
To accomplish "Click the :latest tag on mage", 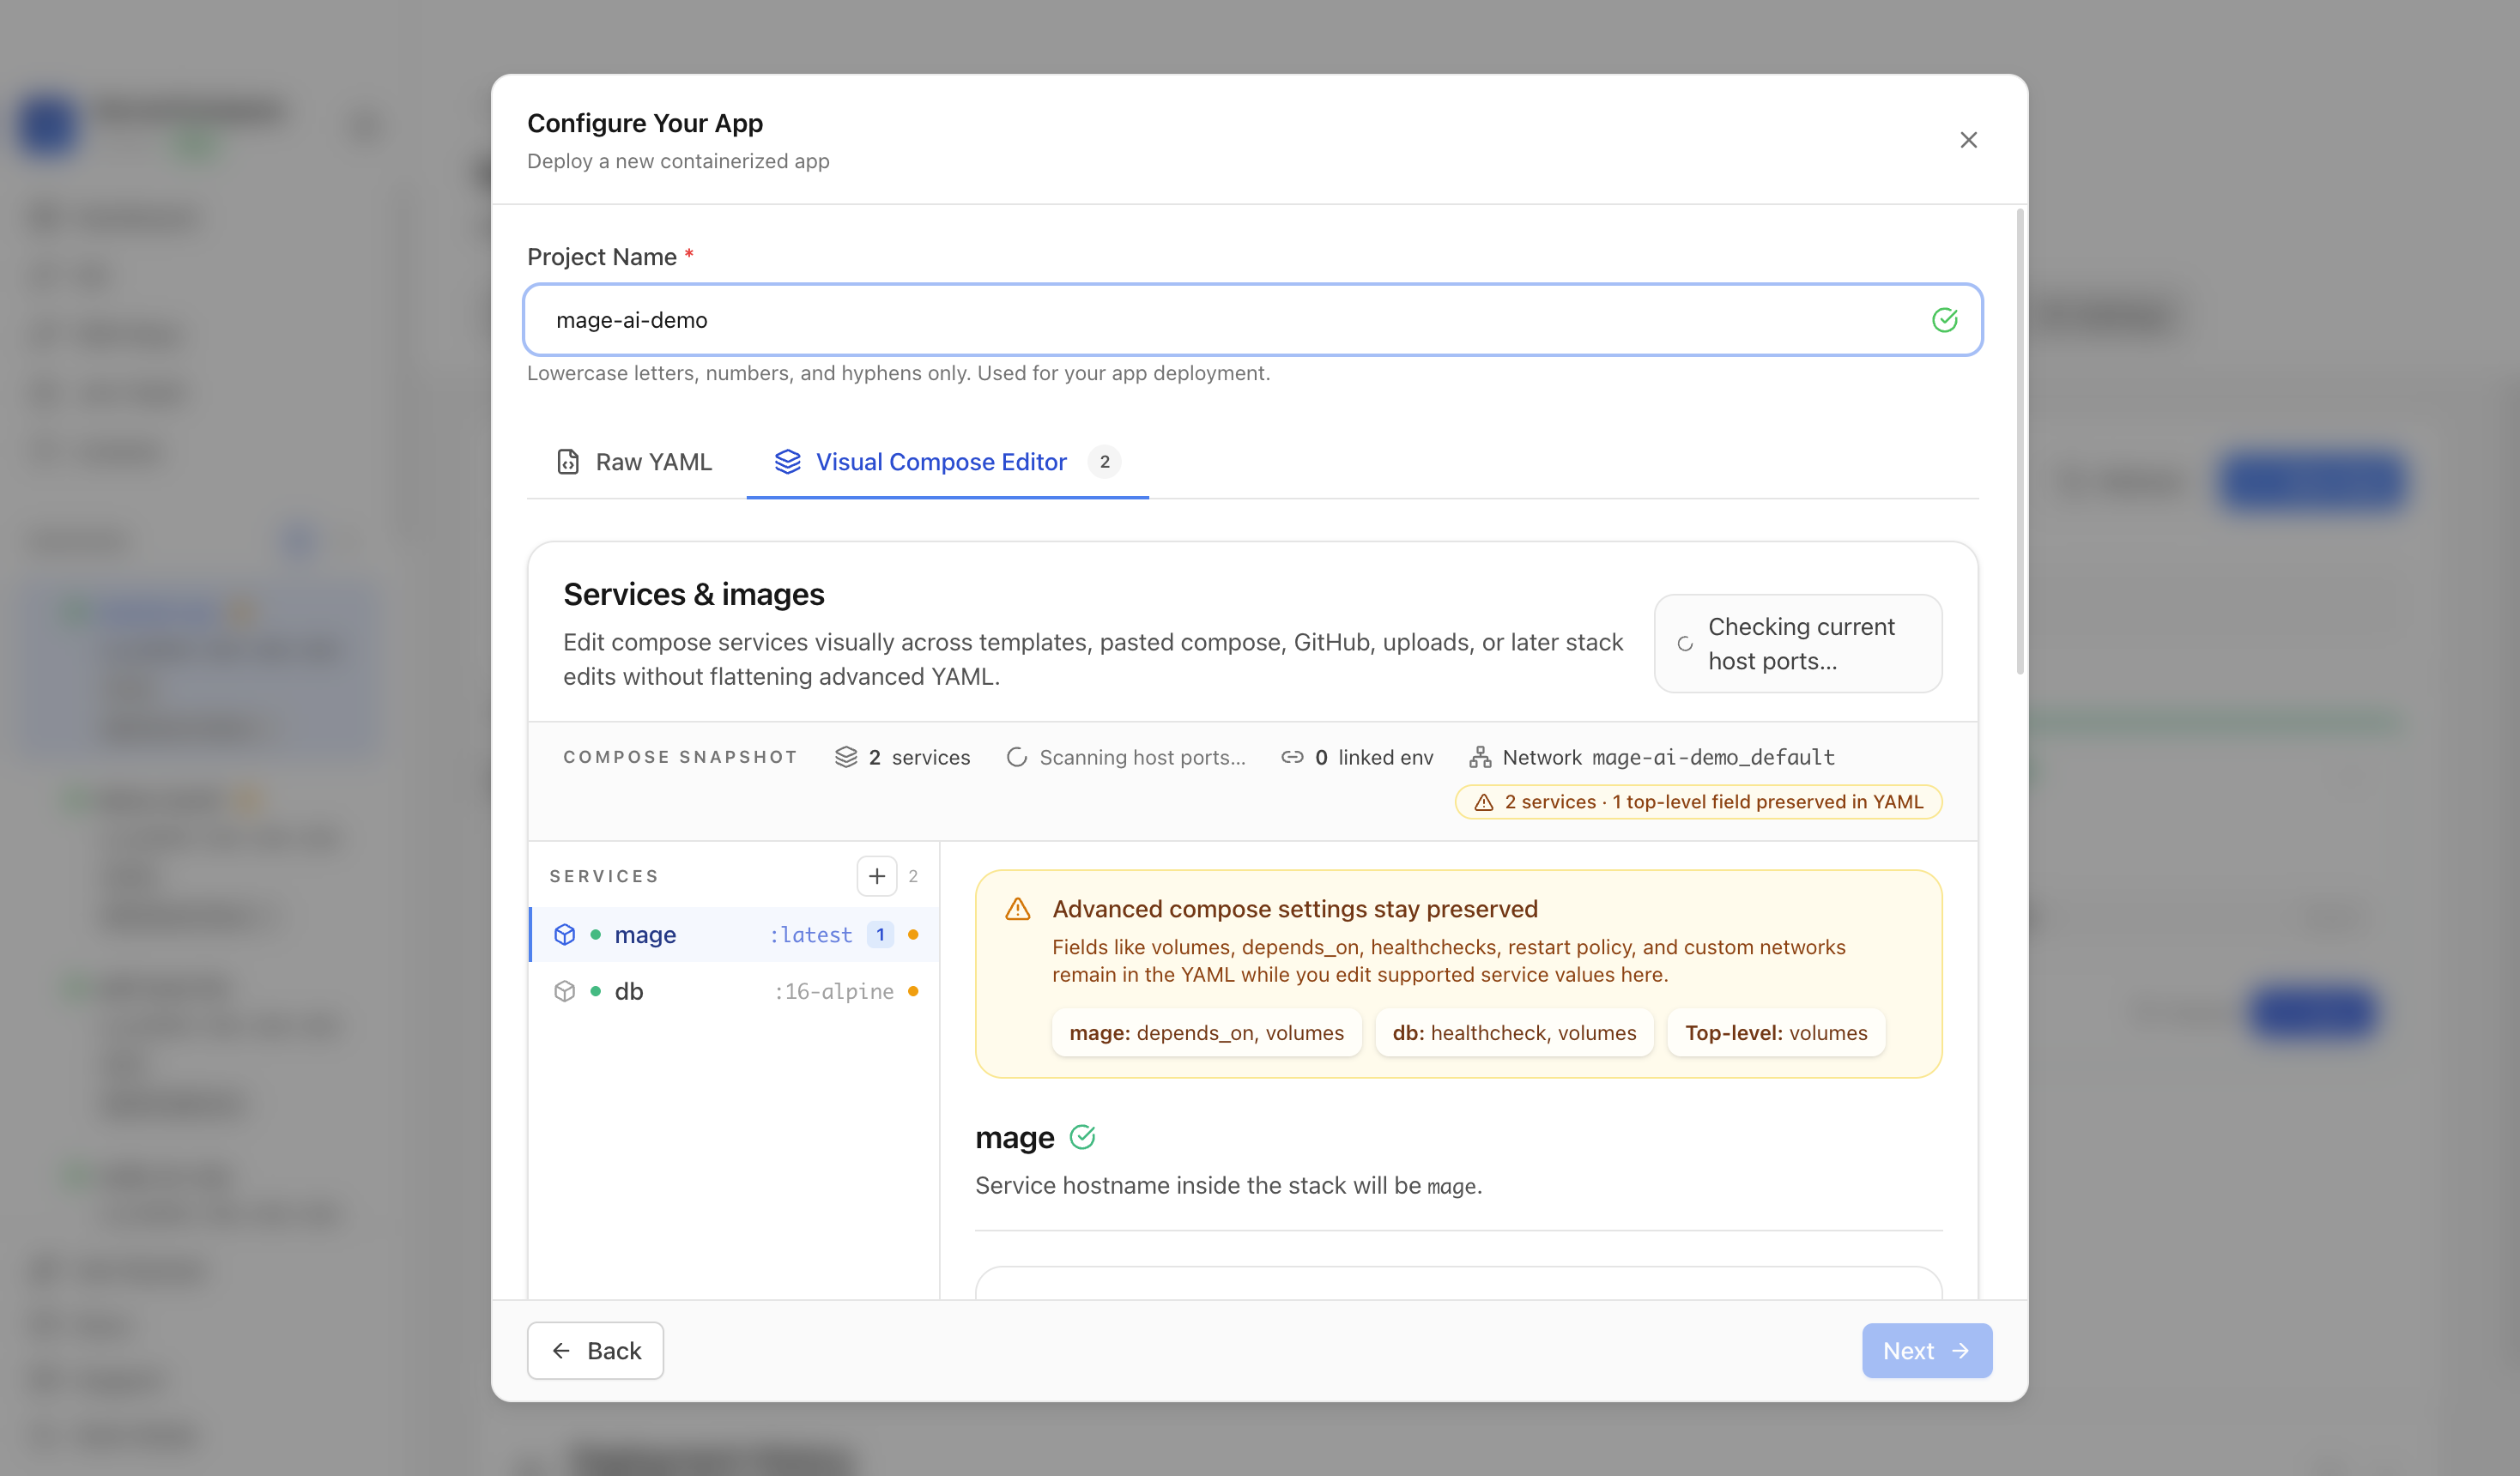I will [x=810, y=935].
